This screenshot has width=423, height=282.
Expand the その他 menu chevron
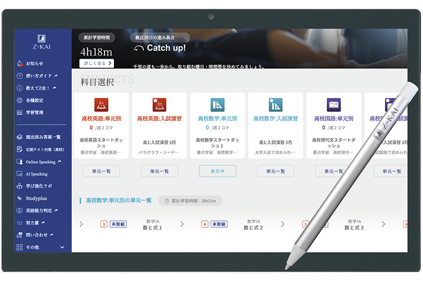click(x=62, y=247)
